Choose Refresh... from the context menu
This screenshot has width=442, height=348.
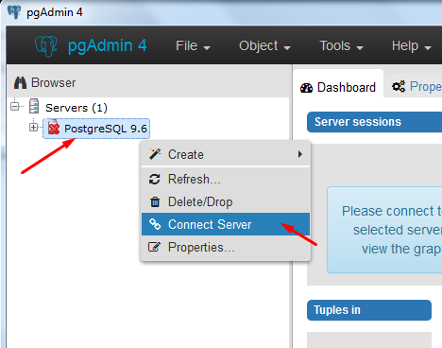click(226, 179)
